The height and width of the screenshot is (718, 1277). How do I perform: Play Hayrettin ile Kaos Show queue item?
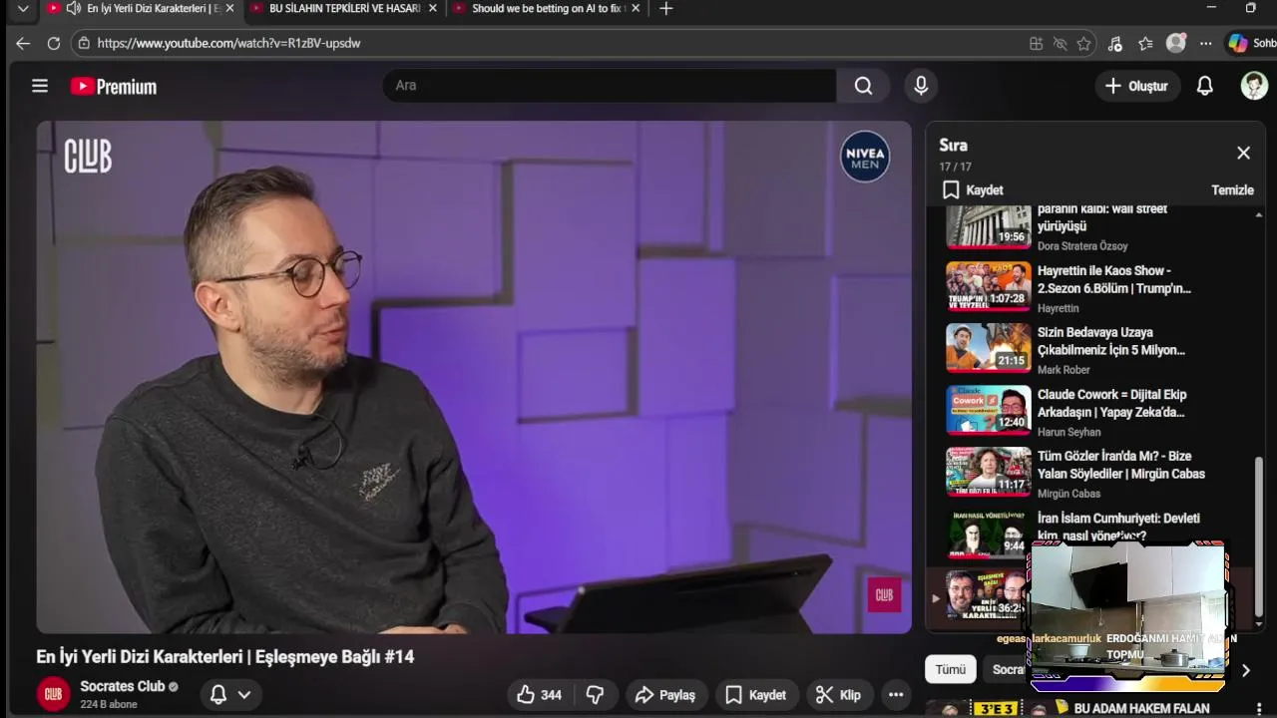pos(1092,288)
